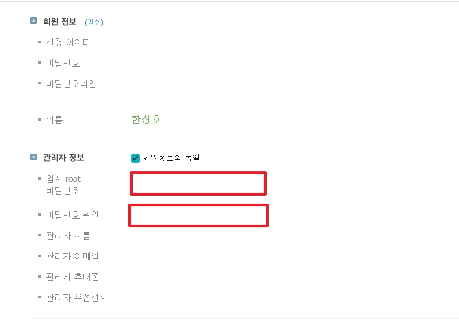Focus the 비밀번호 확인 input field
Screen dimensions: 459x332
click(199, 215)
